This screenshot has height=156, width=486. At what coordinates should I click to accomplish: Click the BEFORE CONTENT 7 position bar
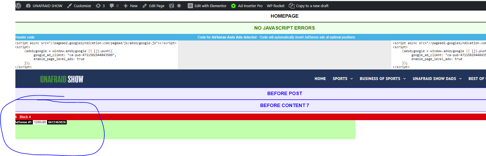[251, 106]
